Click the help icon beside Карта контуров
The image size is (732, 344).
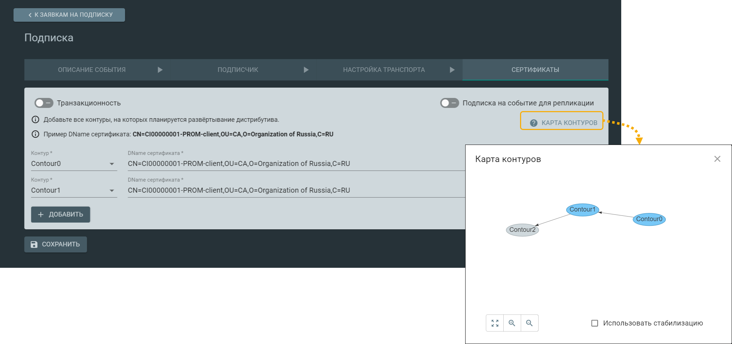(534, 123)
